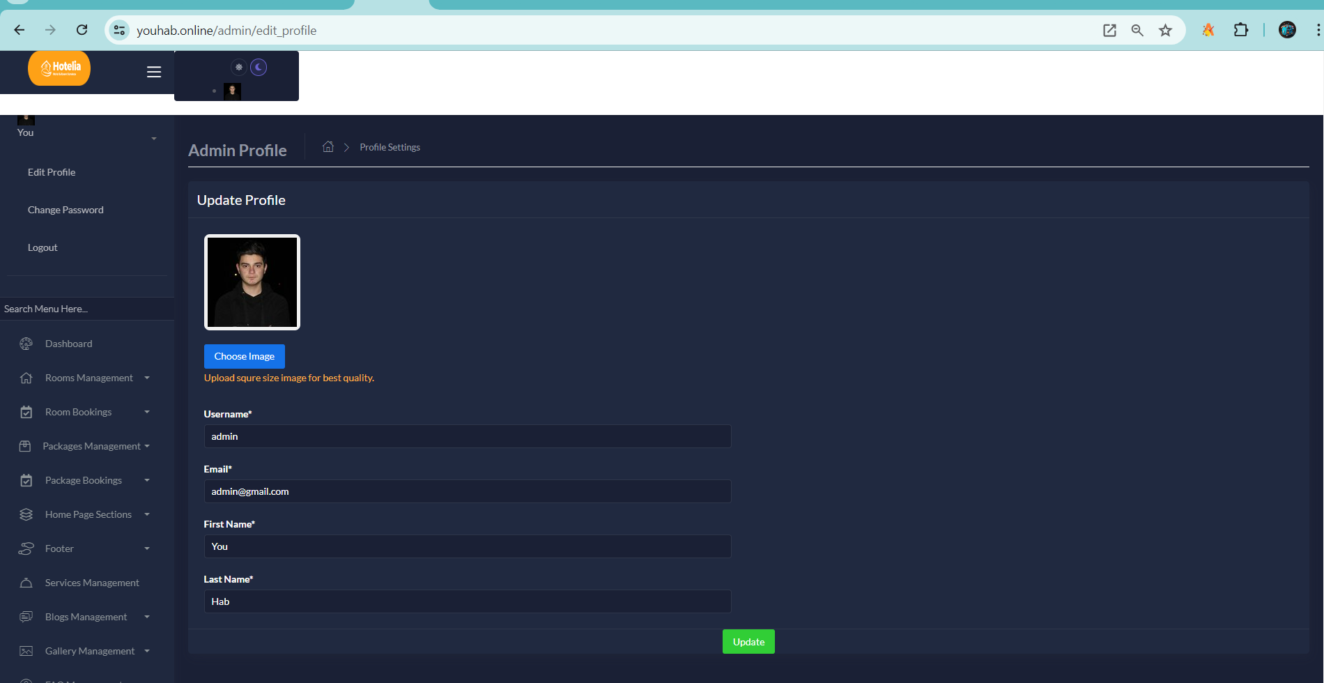This screenshot has width=1324, height=683.
Task: Click into the Username field
Action: [x=468, y=436]
